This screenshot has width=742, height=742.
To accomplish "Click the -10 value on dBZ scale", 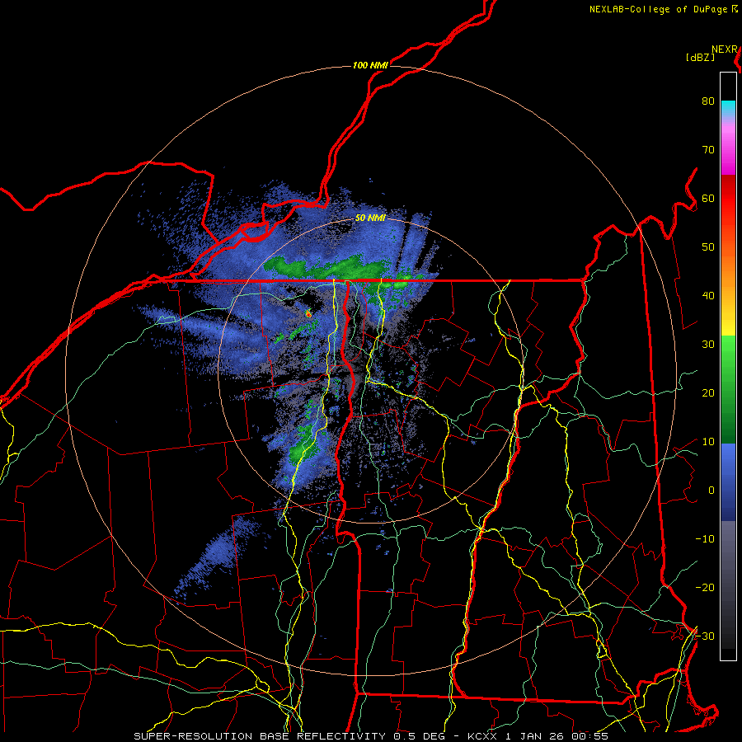I will click(x=705, y=539).
